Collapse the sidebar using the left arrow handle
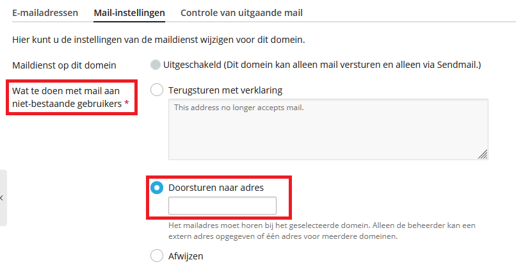 [3, 198]
